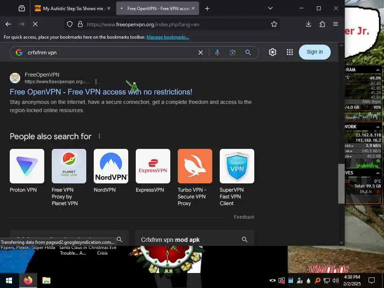Bookmark this page with the star
Screen dimensions: 384x288
coord(274,24)
